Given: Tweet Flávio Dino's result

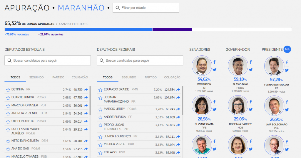Looking at the screenshot, I should [251, 70].
